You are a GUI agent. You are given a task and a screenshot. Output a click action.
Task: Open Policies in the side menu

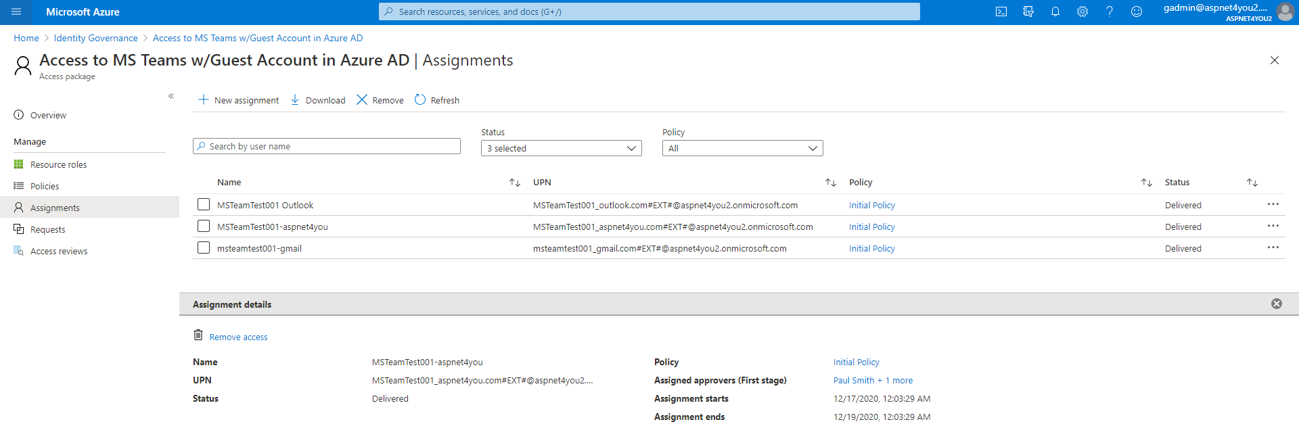coord(45,186)
